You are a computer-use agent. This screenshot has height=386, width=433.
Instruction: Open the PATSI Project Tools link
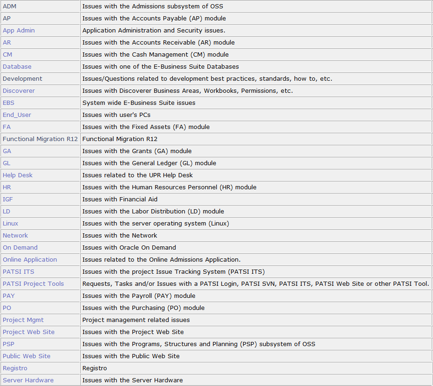tap(33, 284)
